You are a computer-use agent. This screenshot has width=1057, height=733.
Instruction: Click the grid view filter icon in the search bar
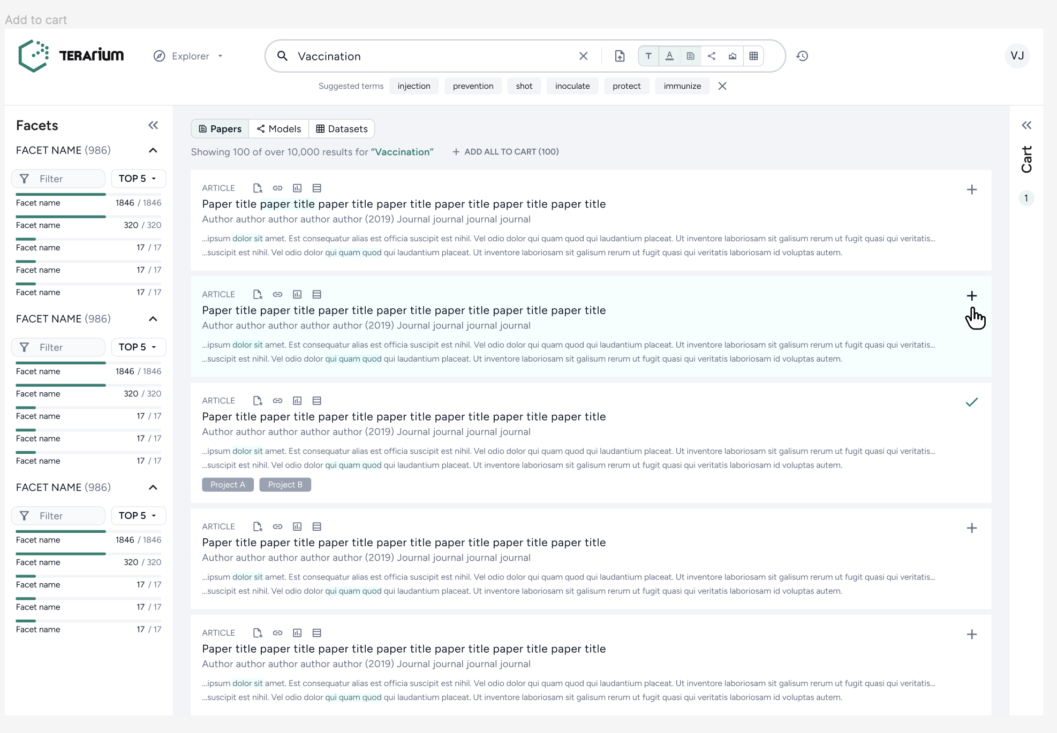pos(754,56)
